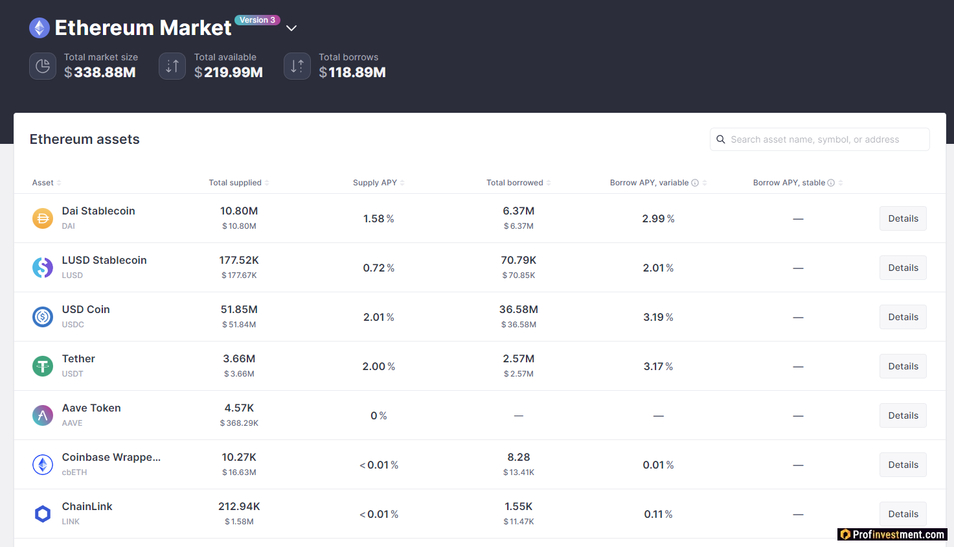The height and width of the screenshot is (547, 954).
Task: Click Coinbase Wrapped ETH's 8.28 total borrowed
Action: click(519, 457)
